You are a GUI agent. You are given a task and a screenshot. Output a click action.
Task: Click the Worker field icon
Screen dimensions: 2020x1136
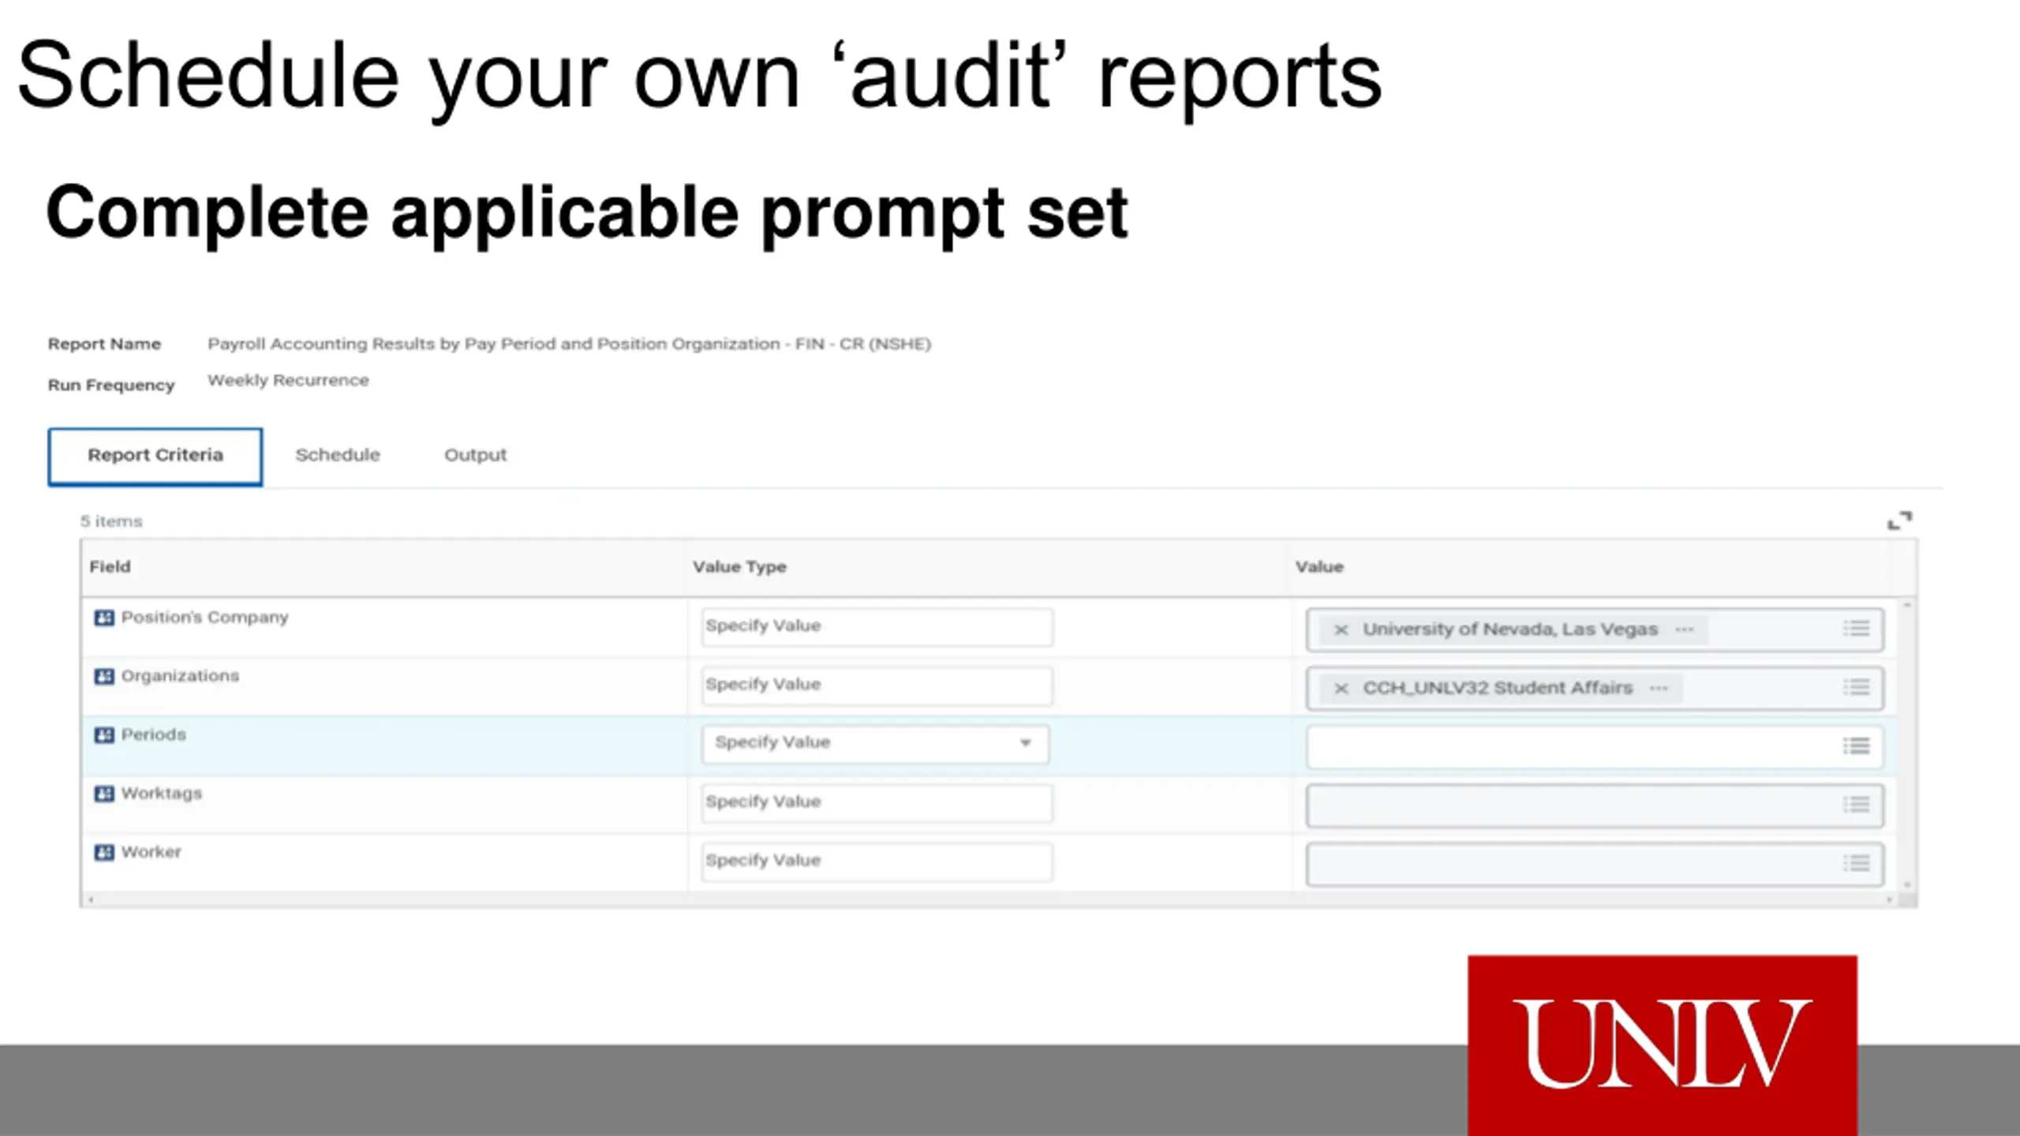pyautogui.click(x=104, y=853)
